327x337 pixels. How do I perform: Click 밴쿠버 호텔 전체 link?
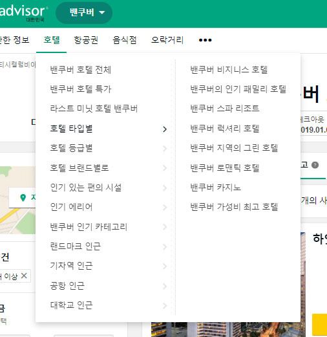coord(81,70)
